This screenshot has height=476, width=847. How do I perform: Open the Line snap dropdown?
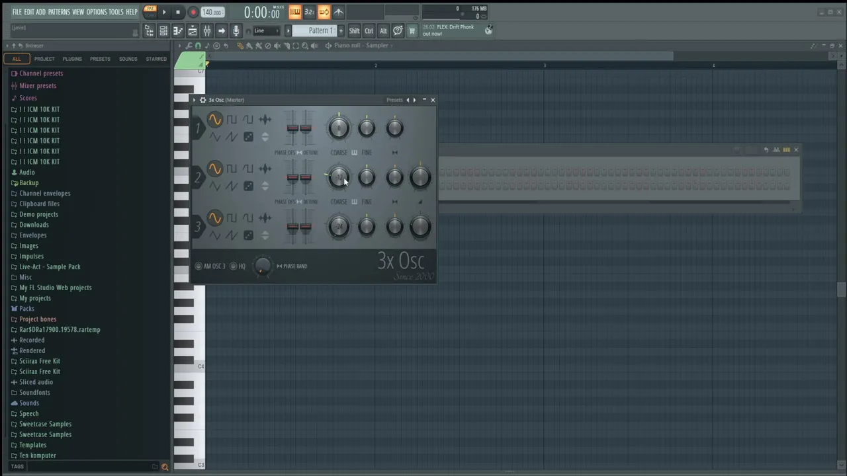tap(267, 31)
